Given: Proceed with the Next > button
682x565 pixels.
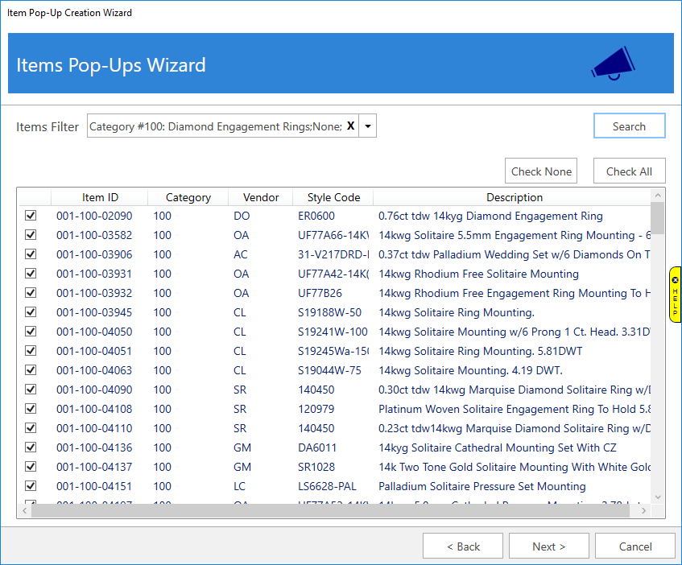Looking at the screenshot, I should (548, 546).
